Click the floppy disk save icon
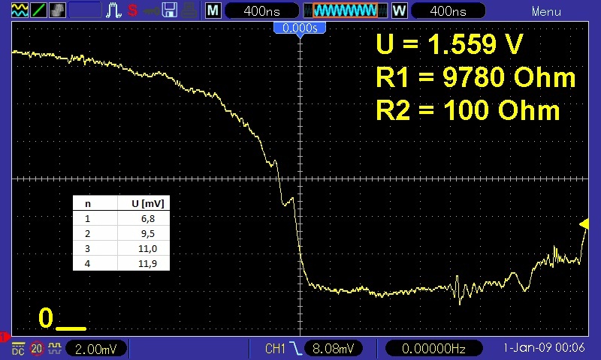This screenshot has width=601, height=360. pos(170,10)
